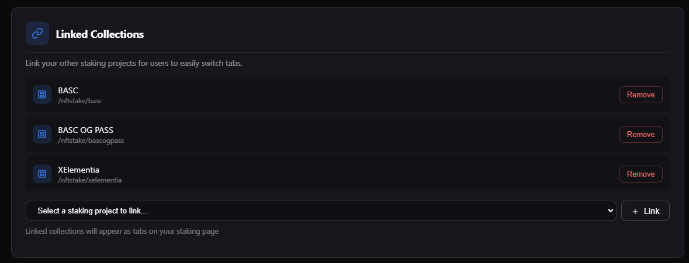The width and height of the screenshot is (689, 263).
Task: Click the 'Linked collections will appear as tabs' hint
Action: point(122,232)
